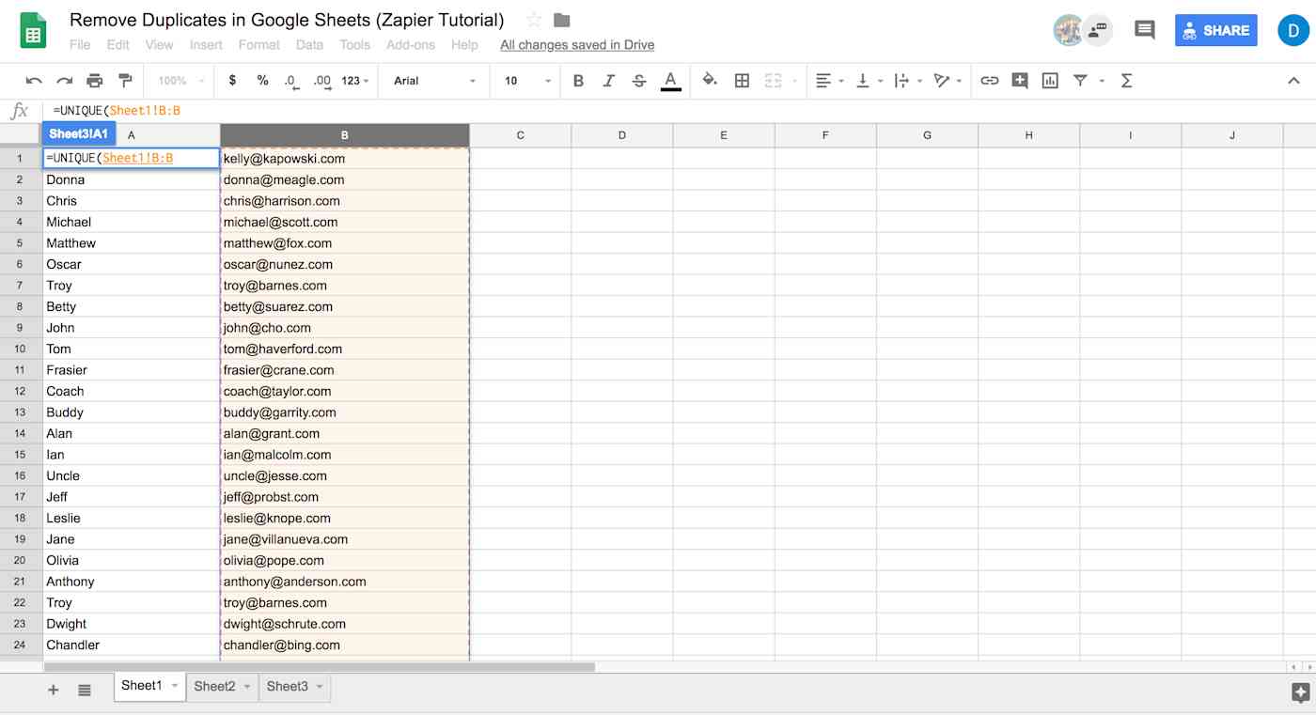The width and height of the screenshot is (1316, 715).
Task: Format selection as percent
Action: (260, 81)
